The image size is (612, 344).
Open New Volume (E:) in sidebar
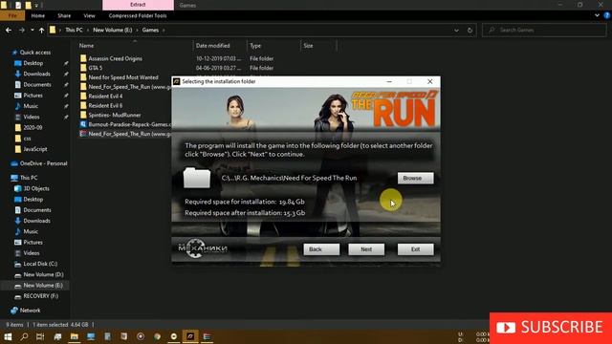click(42, 286)
